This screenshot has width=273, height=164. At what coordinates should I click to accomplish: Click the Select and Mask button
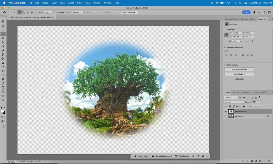click(x=129, y=12)
